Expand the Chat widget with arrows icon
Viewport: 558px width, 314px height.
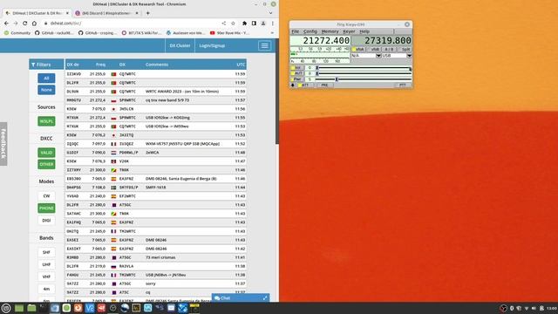pyautogui.click(x=265, y=298)
